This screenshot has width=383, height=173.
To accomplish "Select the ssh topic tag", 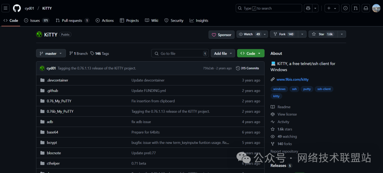I will pyautogui.click(x=294, y=89).
